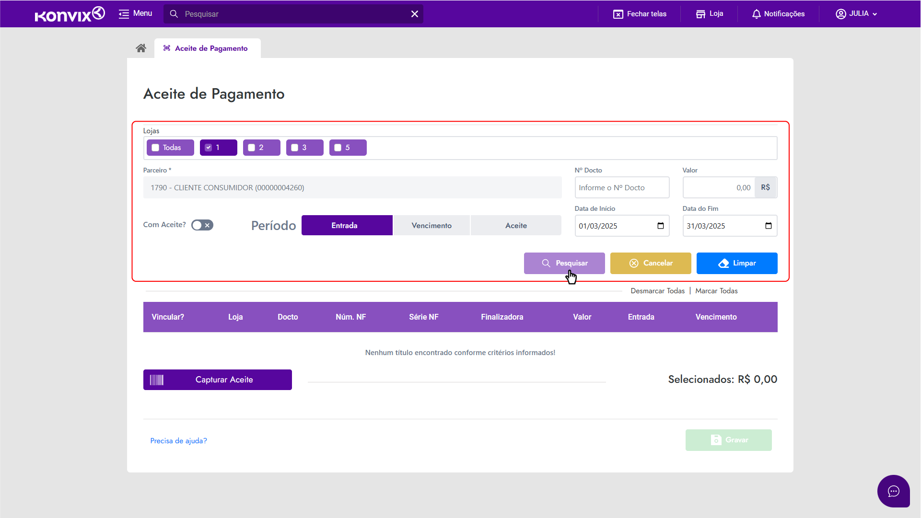
Task: Click the Limpar button
Action: [x=736, y=263]
